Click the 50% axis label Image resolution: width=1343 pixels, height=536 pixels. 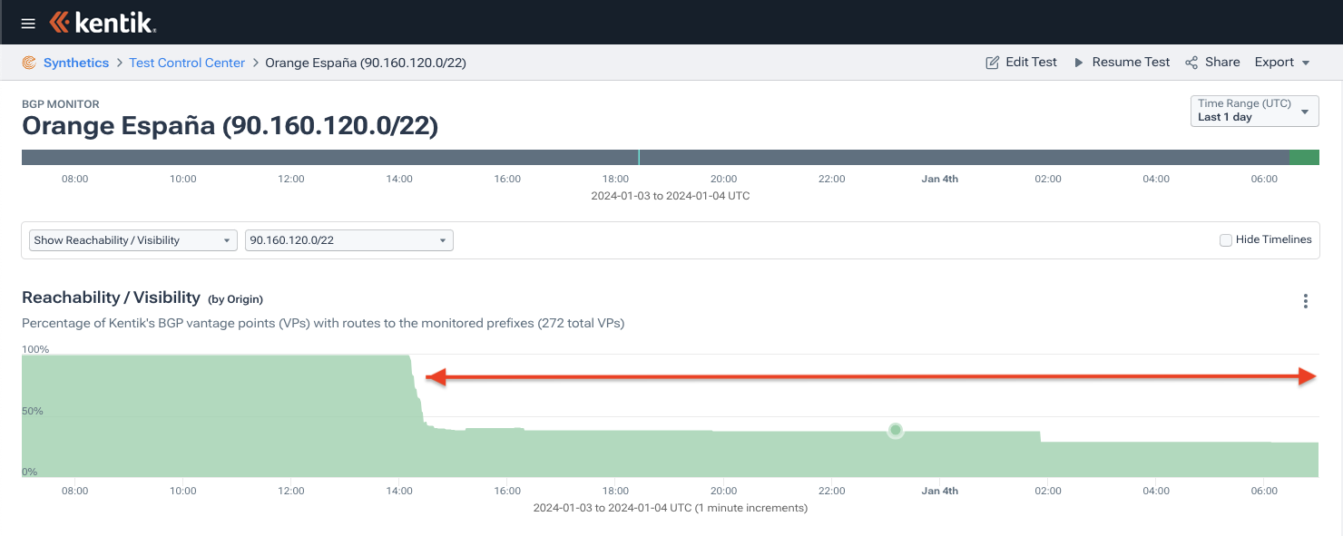point(33,411)
